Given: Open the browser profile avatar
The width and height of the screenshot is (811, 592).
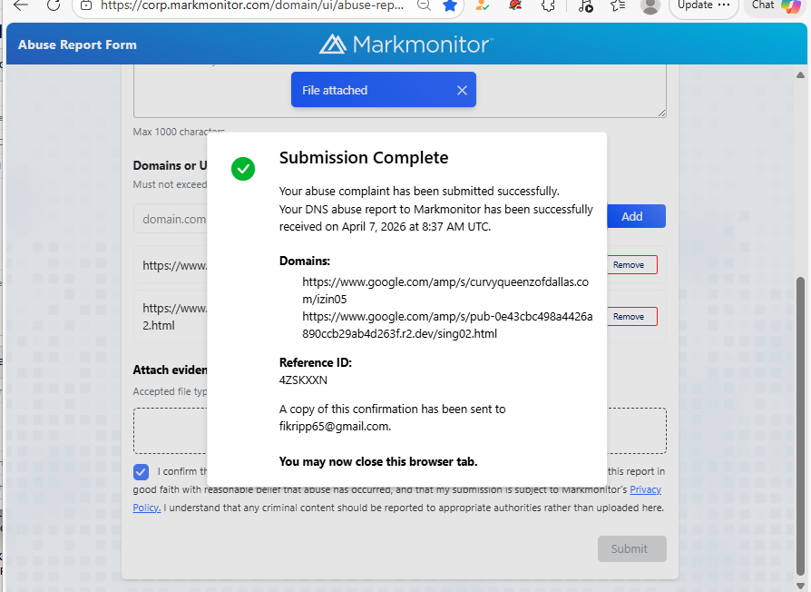Looking at the screenshot, I should [x=650, y=5].
